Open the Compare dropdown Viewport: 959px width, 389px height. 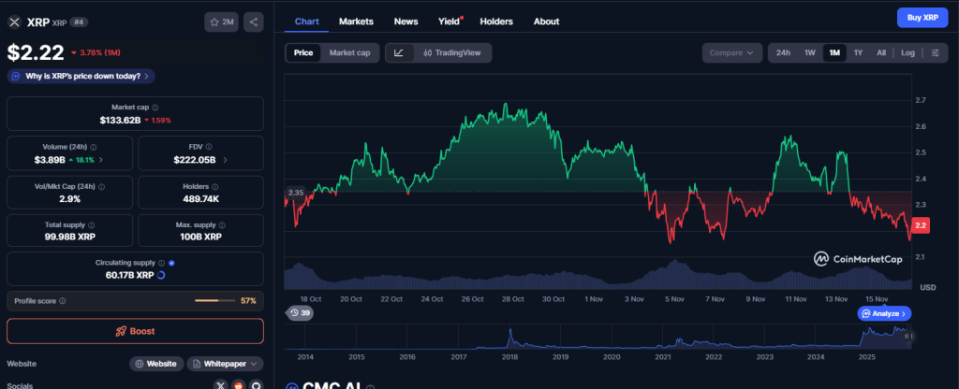[x=731, y=53]
